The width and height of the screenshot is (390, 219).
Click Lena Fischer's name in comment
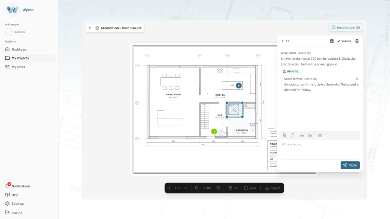click(289, 53)
